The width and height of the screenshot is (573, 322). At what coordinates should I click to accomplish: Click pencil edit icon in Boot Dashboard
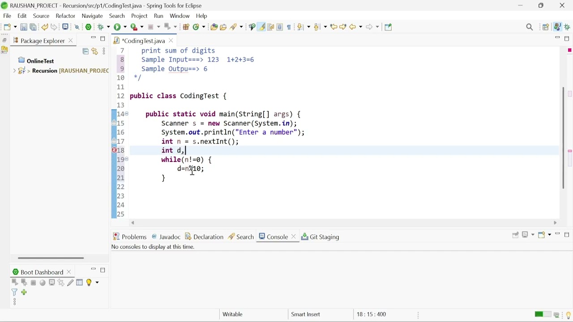(x=70, y=282)
